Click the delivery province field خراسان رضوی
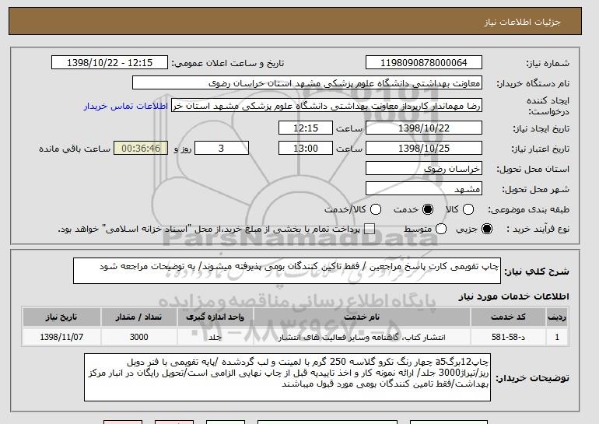This screenshot has width=599, height=424. tap(424, 169)
